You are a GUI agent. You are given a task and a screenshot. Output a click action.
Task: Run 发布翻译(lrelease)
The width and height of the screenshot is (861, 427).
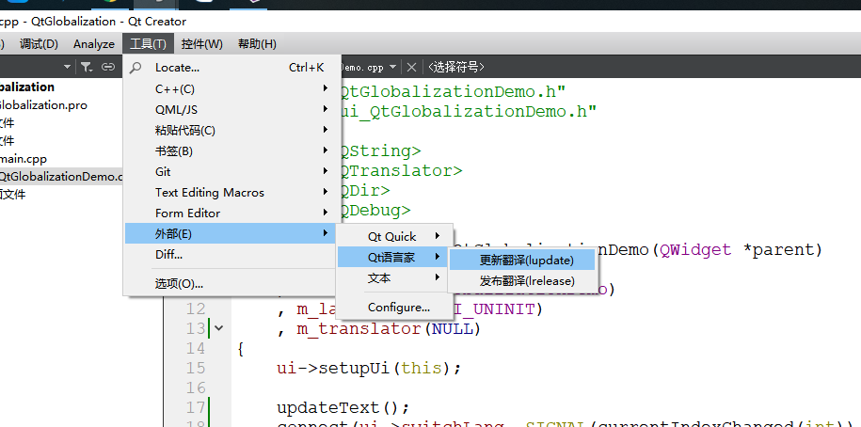click(522, 281)
